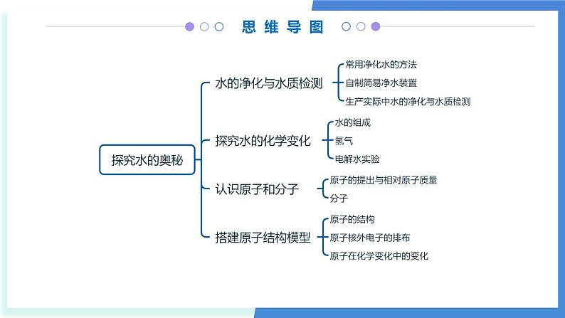Viewport: 565px width, 318px height.
Task: Click the branch 探究水的化学变化
Action: (x=263, y=141)
